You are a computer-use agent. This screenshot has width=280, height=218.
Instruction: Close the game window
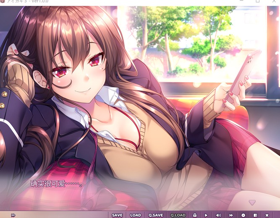coord(274,1)
